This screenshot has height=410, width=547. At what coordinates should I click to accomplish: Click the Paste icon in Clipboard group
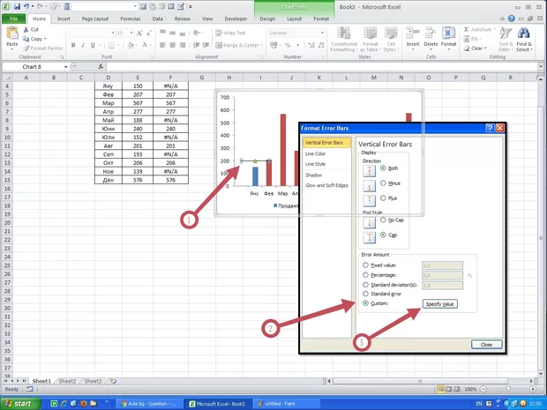[x=12, y=34]
